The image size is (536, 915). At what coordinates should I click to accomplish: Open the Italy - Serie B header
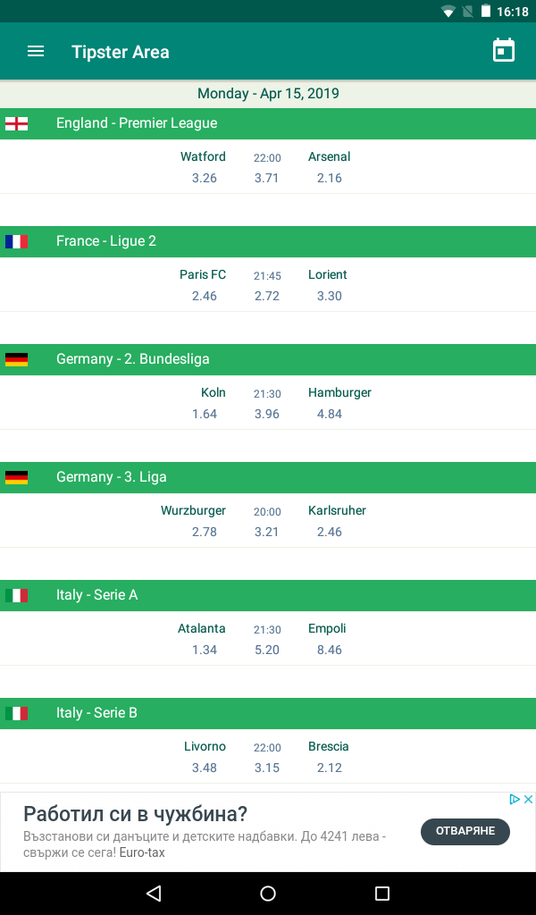268,713
